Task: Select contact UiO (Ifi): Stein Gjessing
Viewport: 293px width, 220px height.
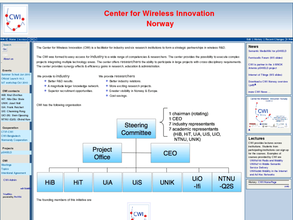Action: point(15,115)
